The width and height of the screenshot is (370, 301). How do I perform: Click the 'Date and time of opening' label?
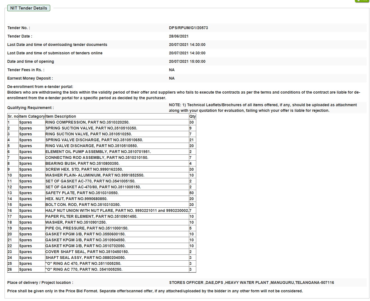(31, 61)
